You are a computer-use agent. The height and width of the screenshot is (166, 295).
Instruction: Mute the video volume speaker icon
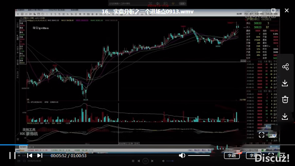click(182, 156)
